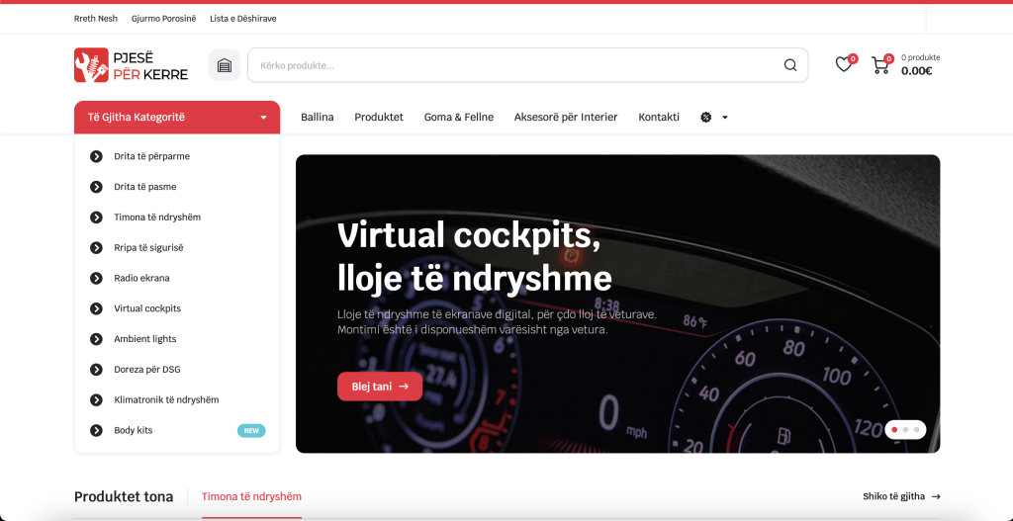Image resolution: width=1013 pixels, height=521 pixels.
Task: Click arrow icon beside Doreza për DSG
Action: pos(96,370)
